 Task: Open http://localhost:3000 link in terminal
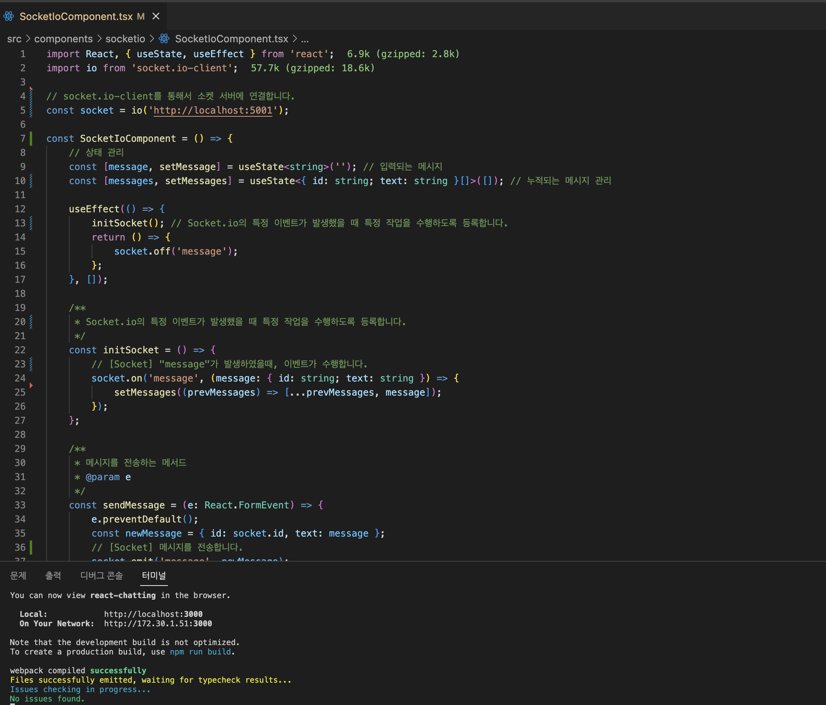point(153,614)
